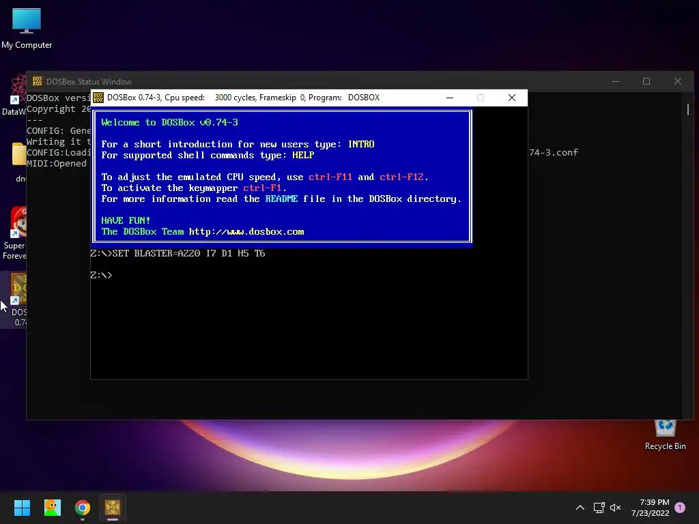
Task: Open the orange character app on taskbar
Action: (52, 508)
